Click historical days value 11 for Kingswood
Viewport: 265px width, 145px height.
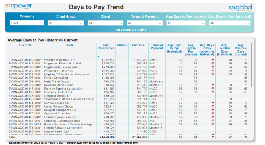pos(181,64)
